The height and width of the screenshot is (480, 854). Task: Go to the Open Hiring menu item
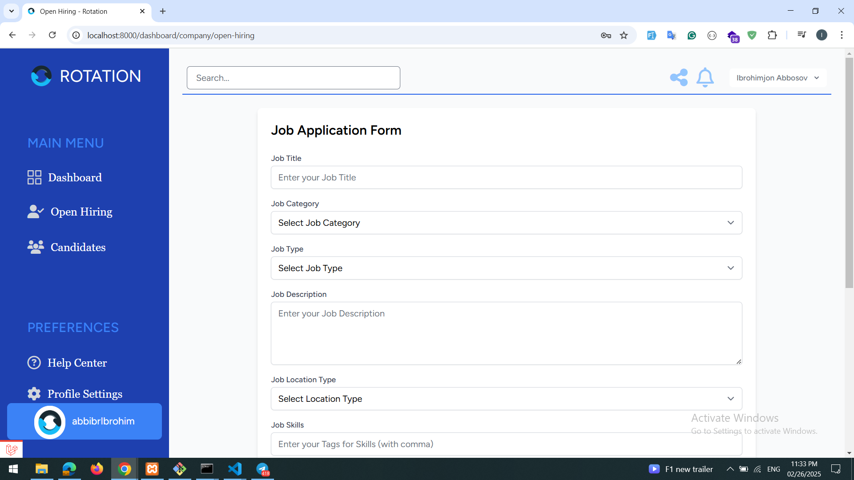[70, 212]
